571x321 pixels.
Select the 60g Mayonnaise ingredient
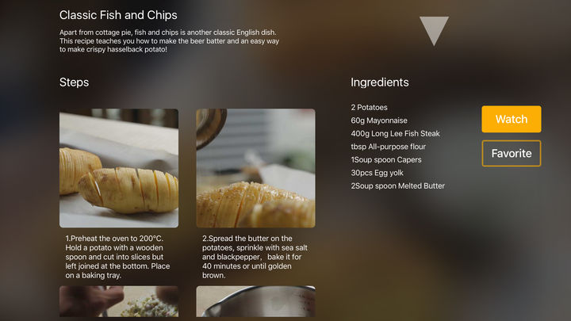click(379, 120)
